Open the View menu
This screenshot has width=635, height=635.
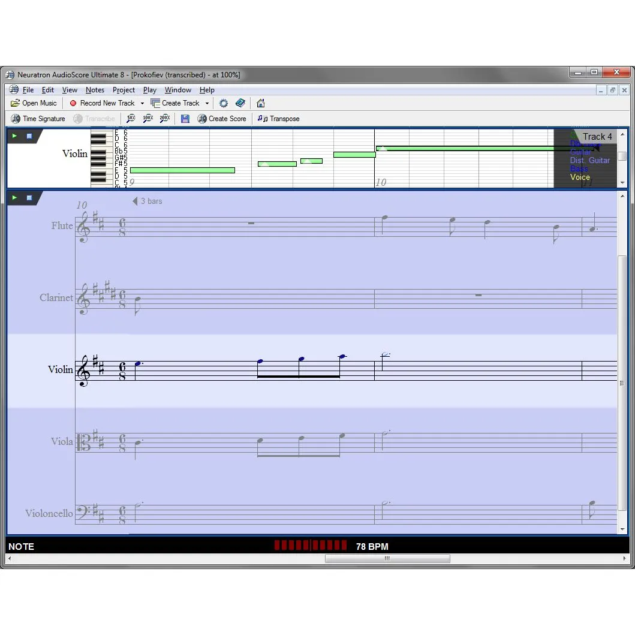70,90
